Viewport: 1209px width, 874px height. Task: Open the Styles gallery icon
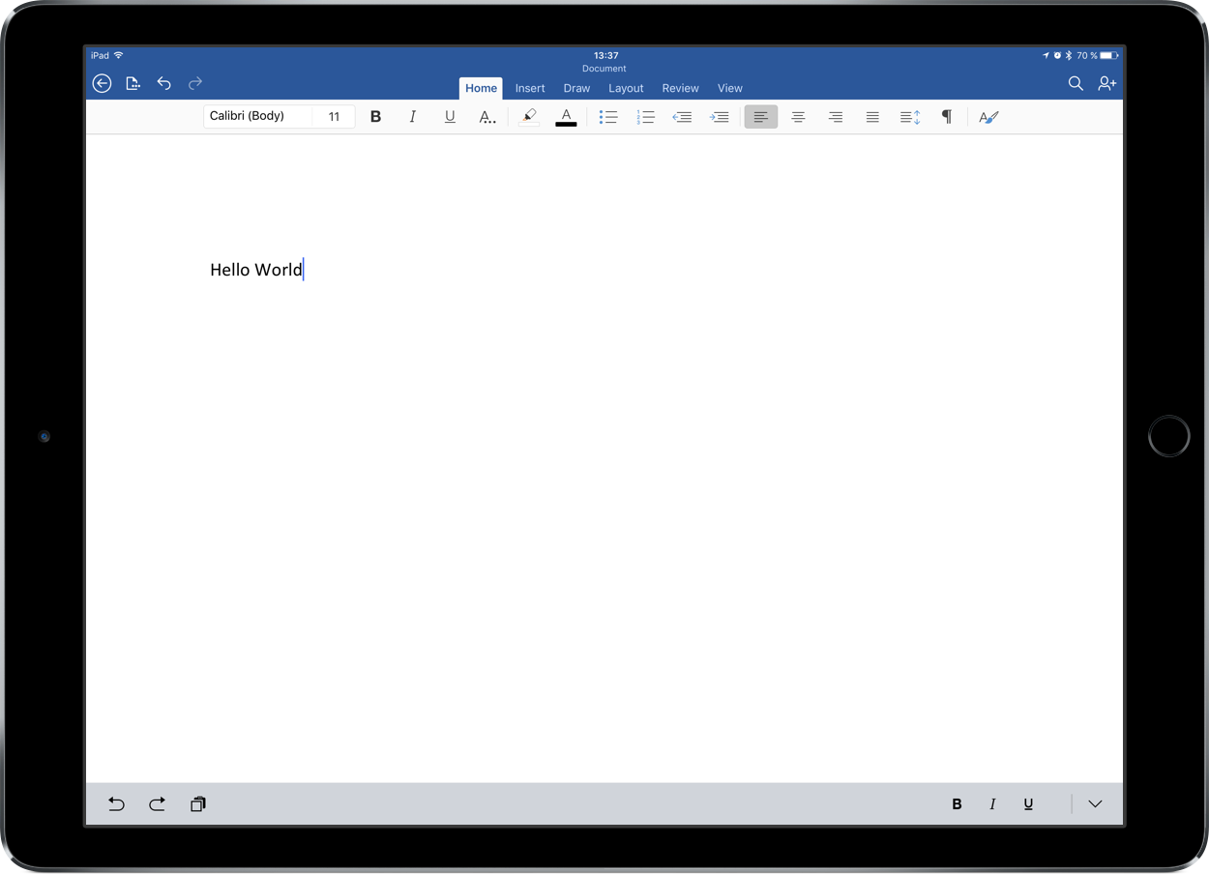(988, 117)
